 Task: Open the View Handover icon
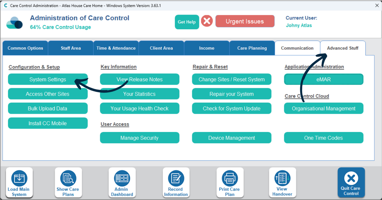(x=283, y=182)
